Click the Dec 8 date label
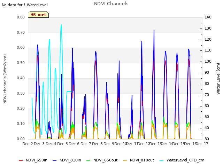Viewport: 223px width, 167px height. [x=97, y=144]
